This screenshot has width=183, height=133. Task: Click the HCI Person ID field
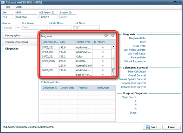(x=48, y=17)
